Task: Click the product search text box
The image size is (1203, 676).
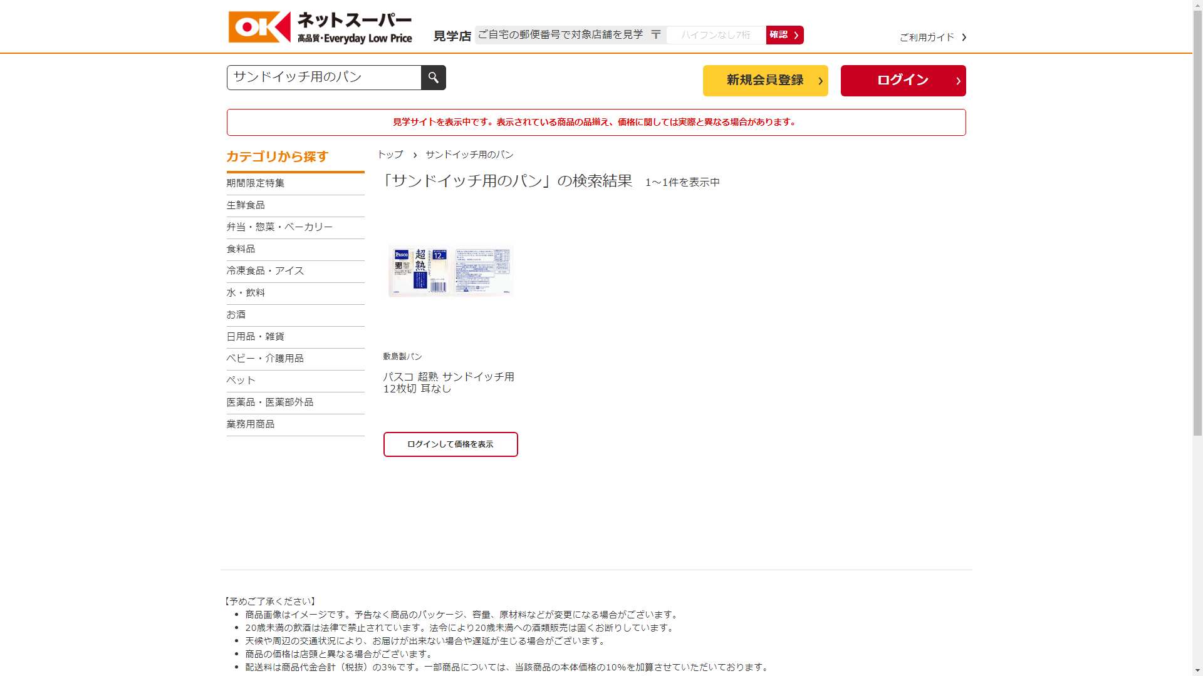Action: click(324, 78)
